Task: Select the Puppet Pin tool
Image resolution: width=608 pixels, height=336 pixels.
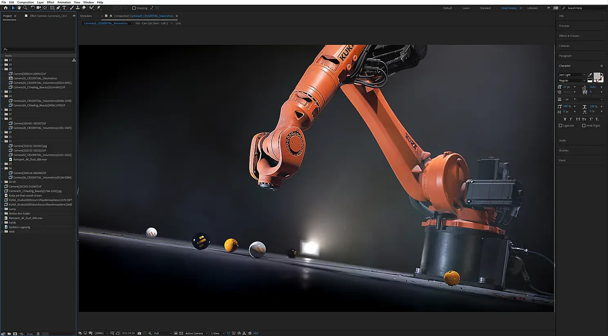Action: tap(98, 8)
